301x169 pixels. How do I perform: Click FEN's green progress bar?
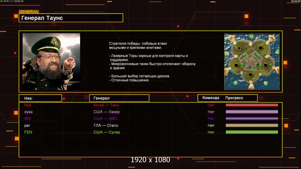click(x=252, y=132)
